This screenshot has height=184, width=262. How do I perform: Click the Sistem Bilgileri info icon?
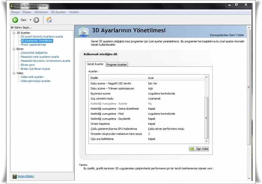14,176
